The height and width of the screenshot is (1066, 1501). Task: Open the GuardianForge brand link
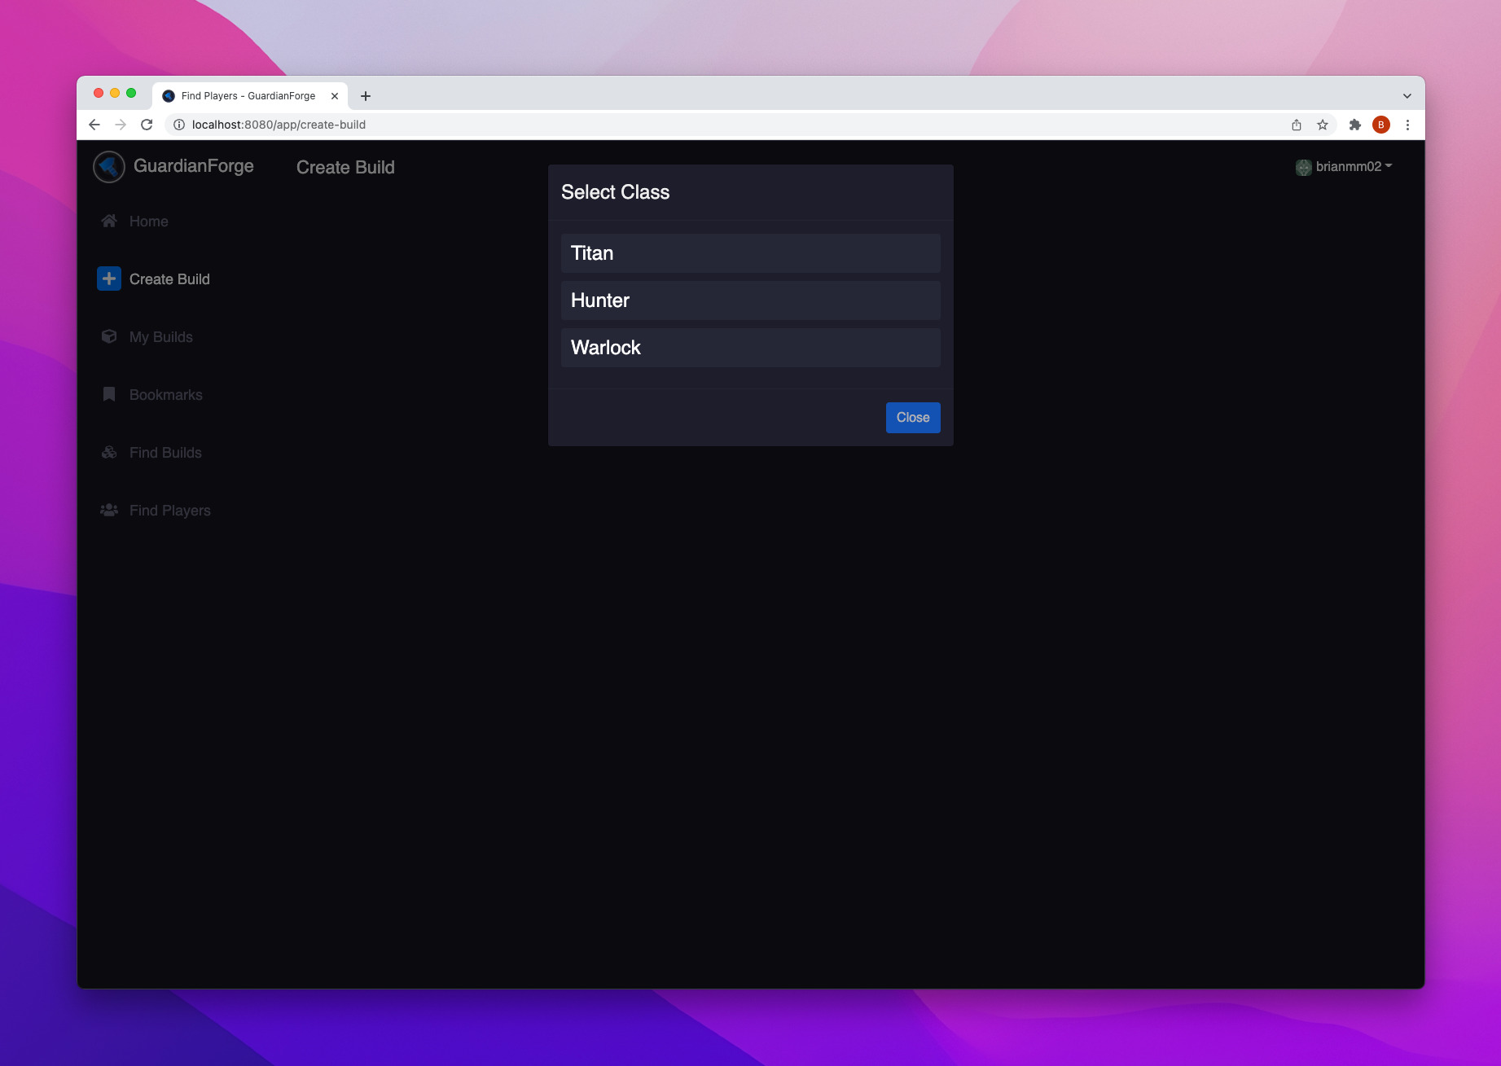tap(193, 166)
